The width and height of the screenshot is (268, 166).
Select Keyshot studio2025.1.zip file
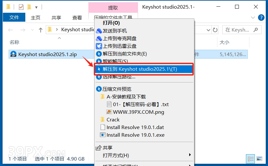(47, 54)
